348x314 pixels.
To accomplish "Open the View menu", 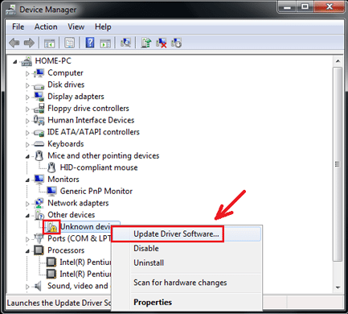I will 76,27.
